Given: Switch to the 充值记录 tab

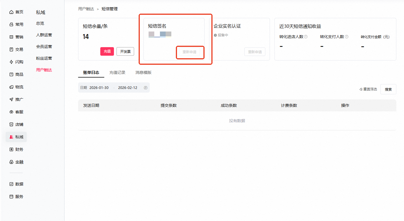Looking at the screenshot, I should coord(117,72).
